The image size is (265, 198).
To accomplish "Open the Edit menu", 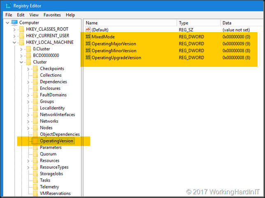I will tap(21, 15).
